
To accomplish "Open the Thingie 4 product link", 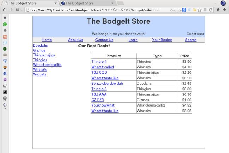I will (x=99, y=62).
